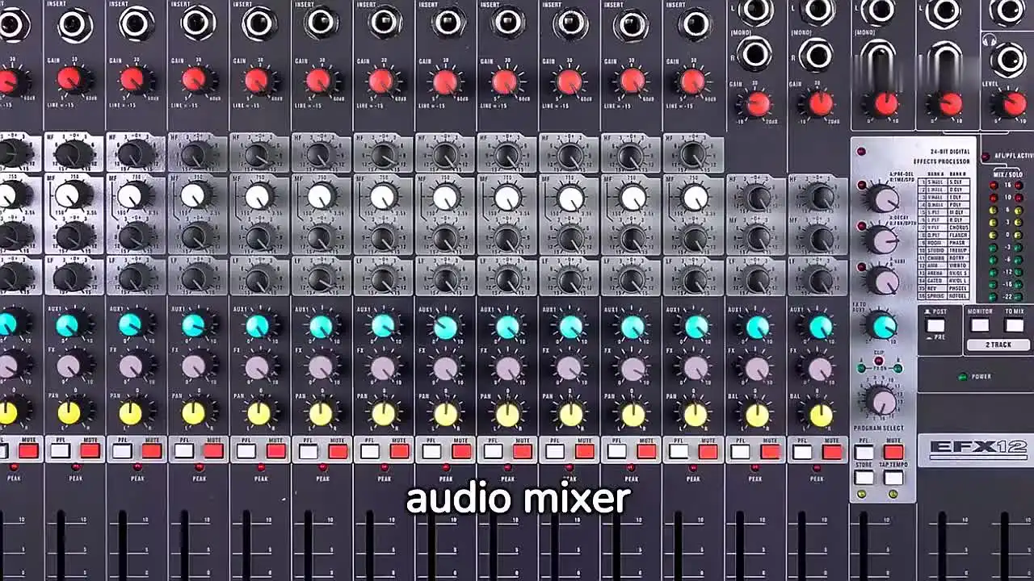
Task: Select FLANGR in the effects program list
Action: click(958, 235)
